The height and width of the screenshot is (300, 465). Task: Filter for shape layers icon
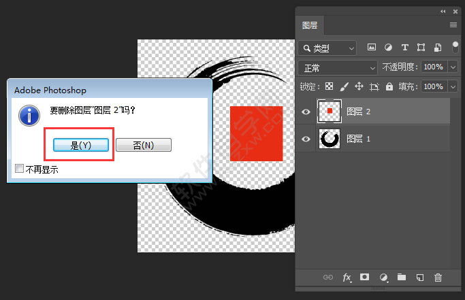coord(421,48)
